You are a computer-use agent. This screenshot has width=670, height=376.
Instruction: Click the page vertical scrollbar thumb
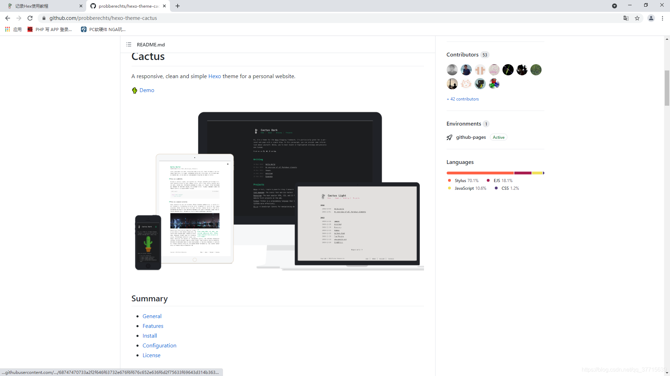pos(667,88)
